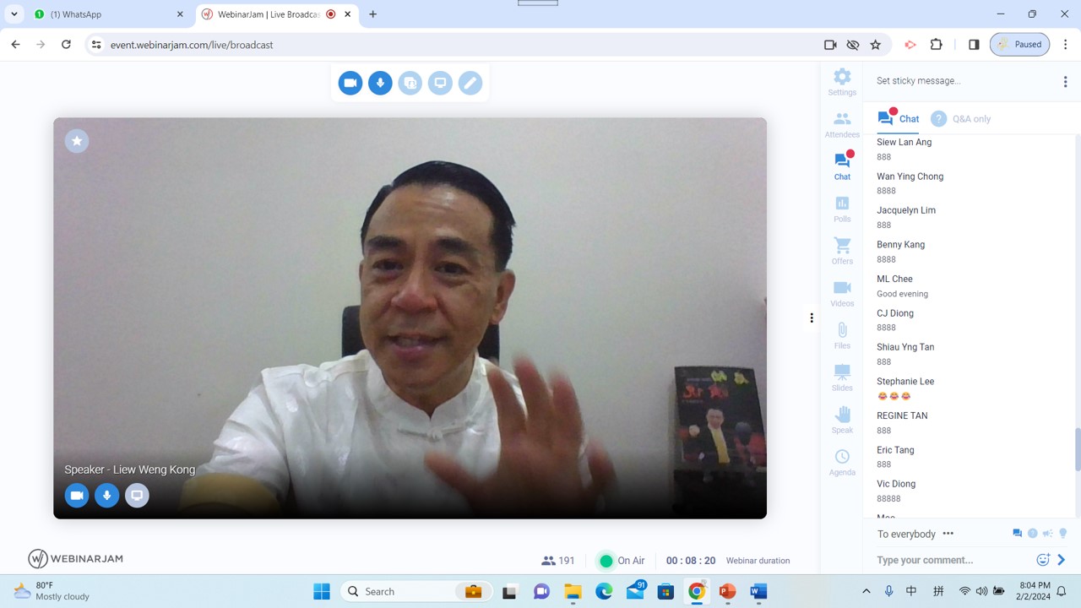This screenshot has width=1081, height=608.
Task: Click chat sender Wan Ying Chong
Action: (910, 176)
